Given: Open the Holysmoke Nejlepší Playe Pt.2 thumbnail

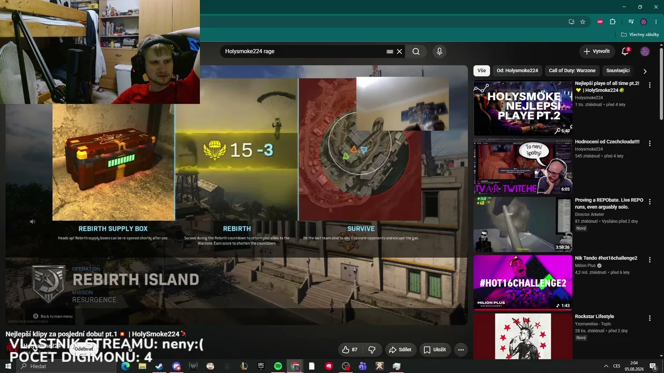Looking at the screenshot, I should (x=522, y=108).
